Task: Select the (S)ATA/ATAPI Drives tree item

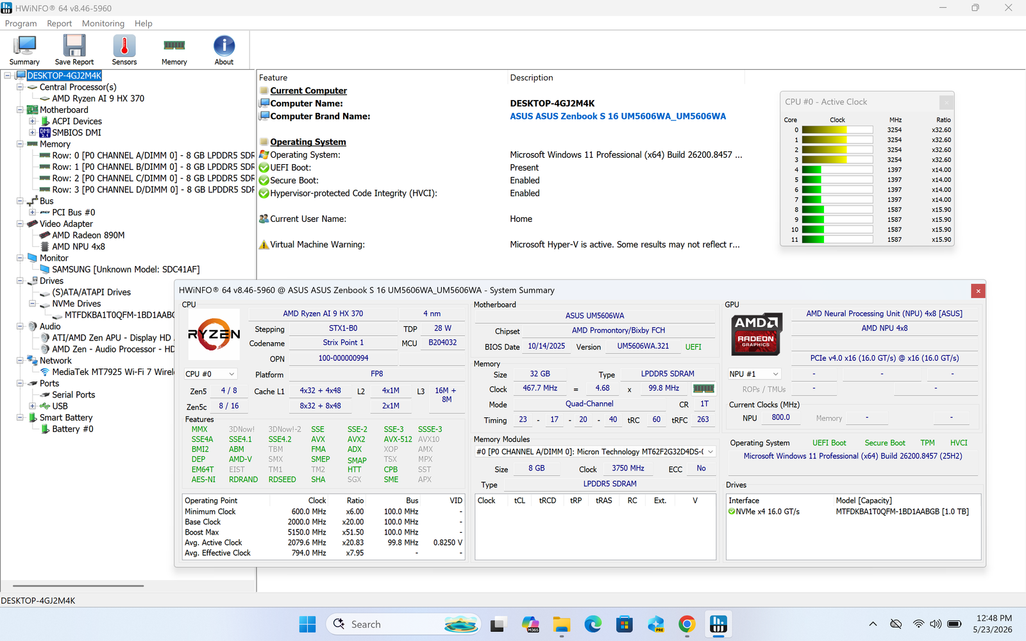Action: pyautogui.click(x=91, y=292)
